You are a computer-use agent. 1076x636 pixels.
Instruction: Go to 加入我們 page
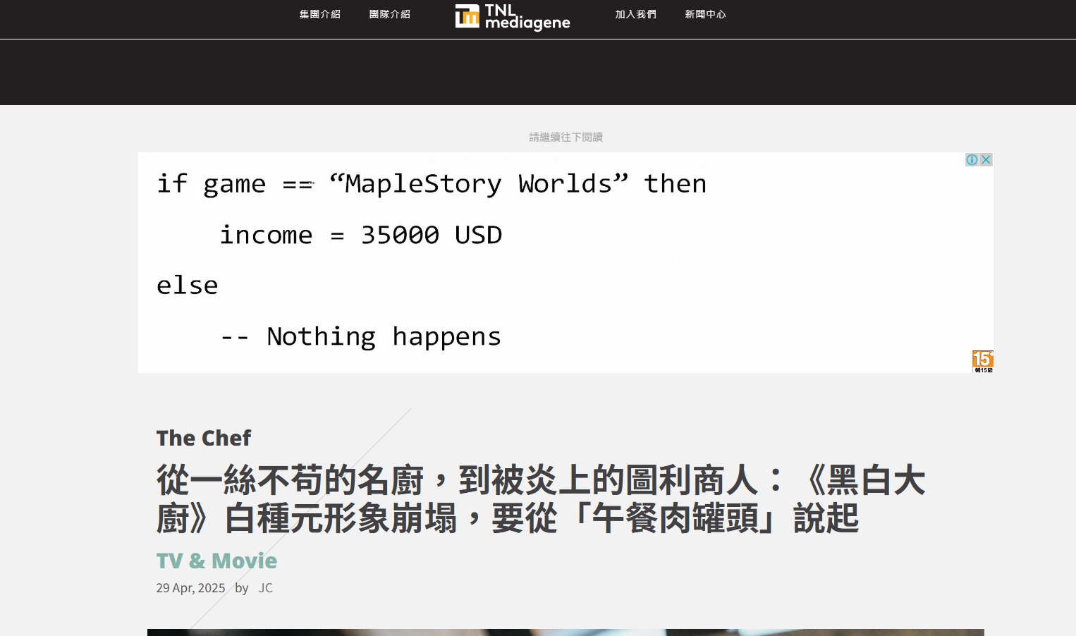point(636,14)
